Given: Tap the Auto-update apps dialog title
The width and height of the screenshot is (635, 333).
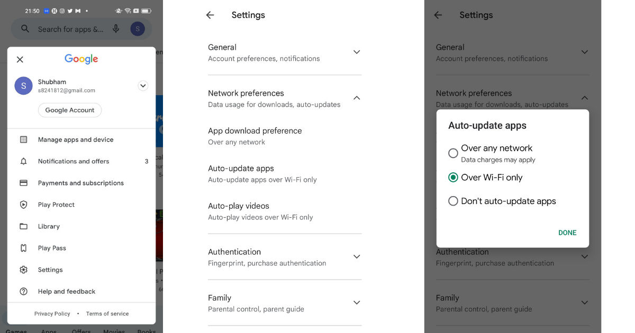Looking at the screenshot, I should pyautogui.click(x=487, y=125).
